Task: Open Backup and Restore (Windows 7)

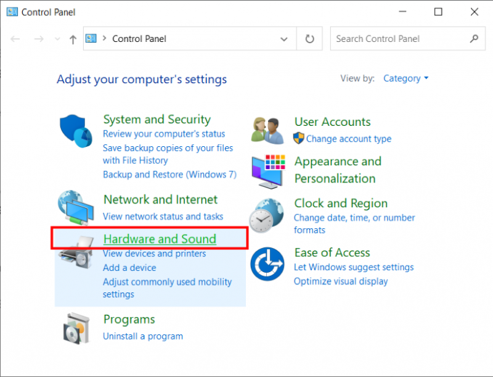Action: pos(169,175)
